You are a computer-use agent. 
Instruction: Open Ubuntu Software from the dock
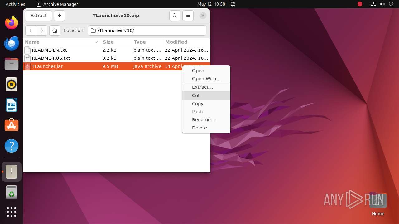pos(12,125)
